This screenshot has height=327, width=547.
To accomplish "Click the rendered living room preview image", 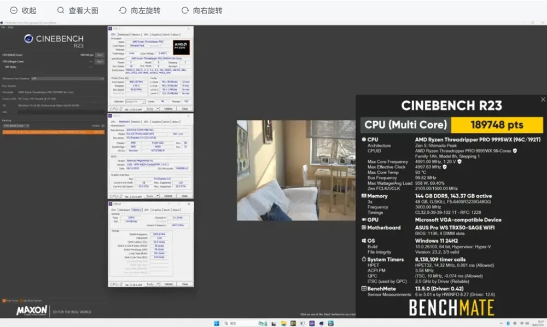I will [x=295, y=170].
